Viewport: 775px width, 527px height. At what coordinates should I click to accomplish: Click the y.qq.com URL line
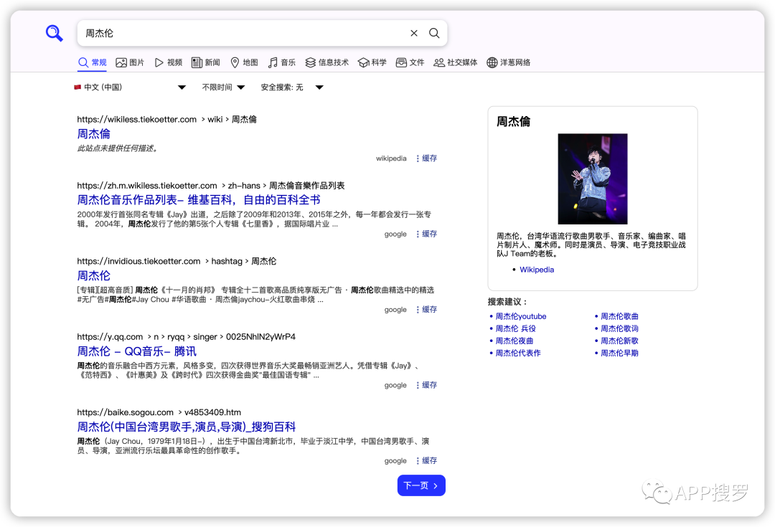[x=187, y=337]
